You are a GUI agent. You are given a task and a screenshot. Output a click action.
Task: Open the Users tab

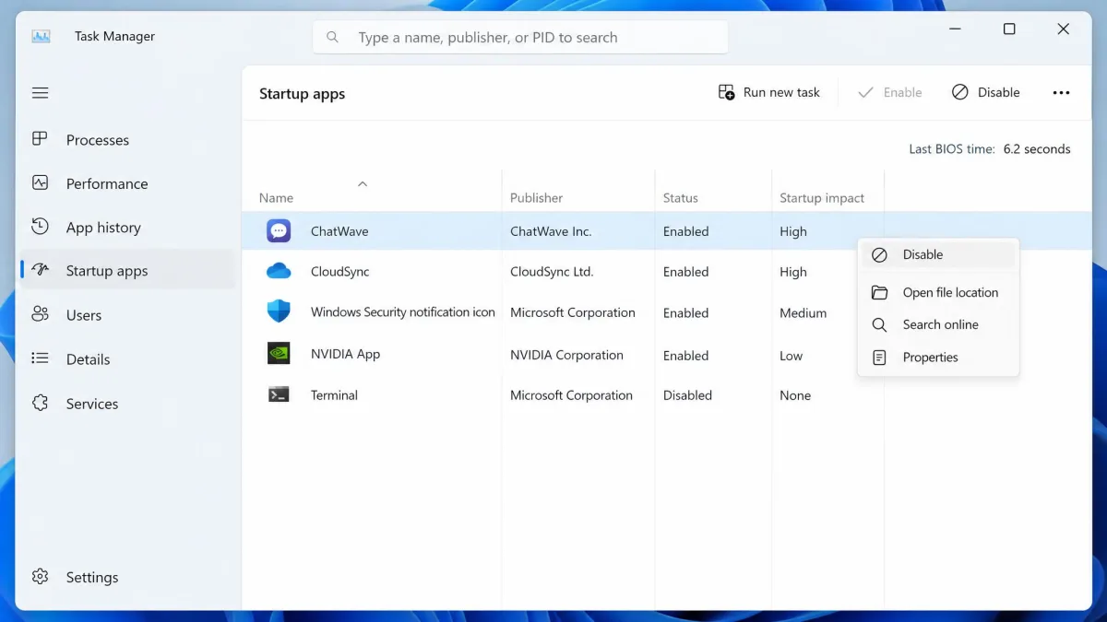(127, 315)
